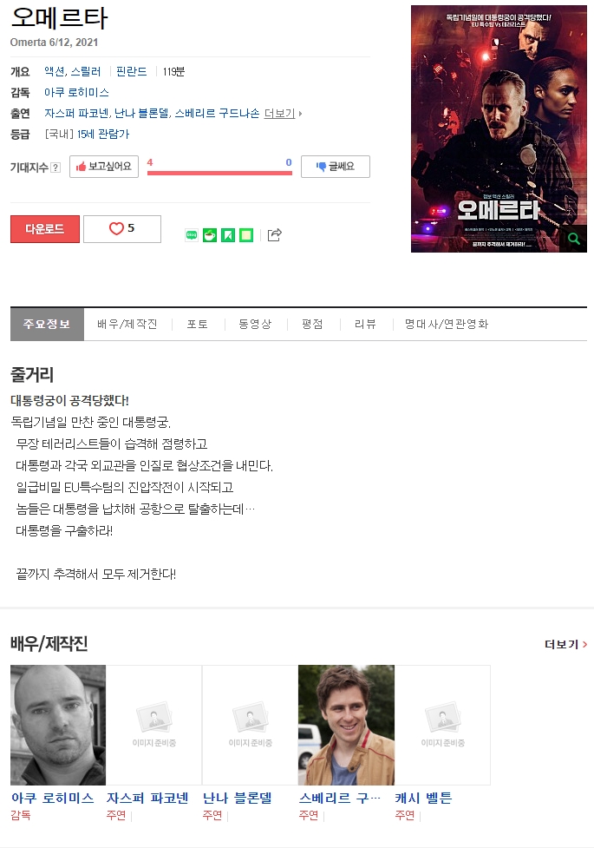Click the yellow memo share icon

point(246,234)
